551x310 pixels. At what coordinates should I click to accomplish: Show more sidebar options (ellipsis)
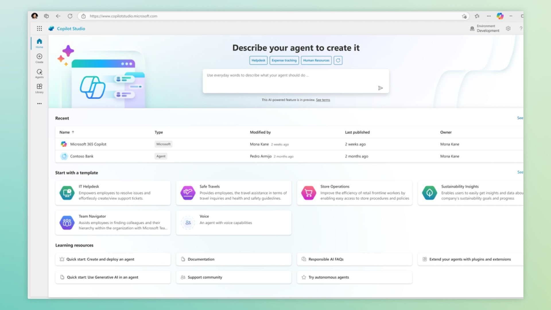[39, 103]
